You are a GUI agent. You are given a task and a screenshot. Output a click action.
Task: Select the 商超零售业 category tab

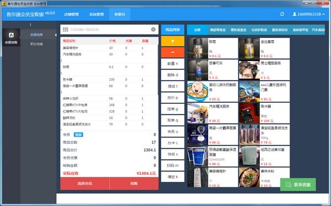pyautogui.click(x=218, y=30)
